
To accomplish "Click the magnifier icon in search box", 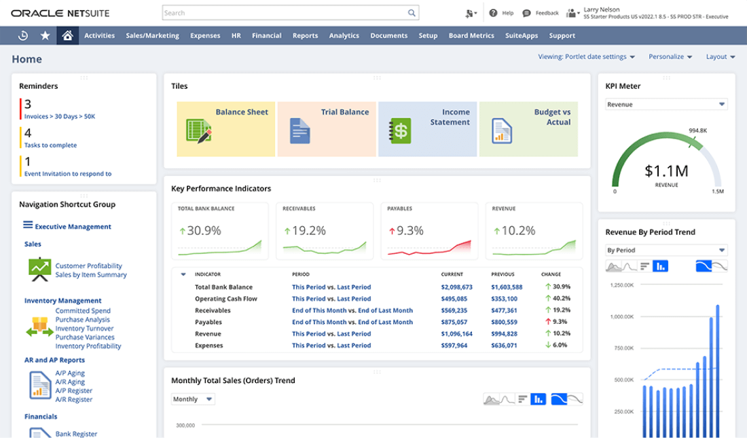I will click(412, 13).
